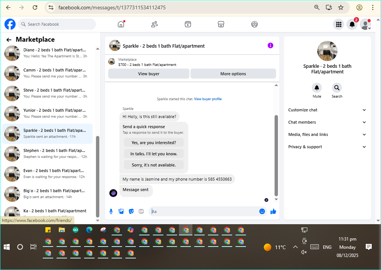Click Jasmine's phone number message

pyautogui.click(x=177, y=179)
